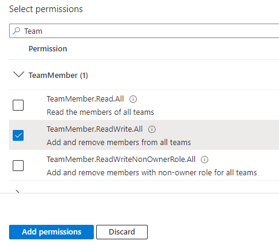Click the Add permissions button
The width and height of the screenshot is (279, 249).
click(x=51, y=232)
